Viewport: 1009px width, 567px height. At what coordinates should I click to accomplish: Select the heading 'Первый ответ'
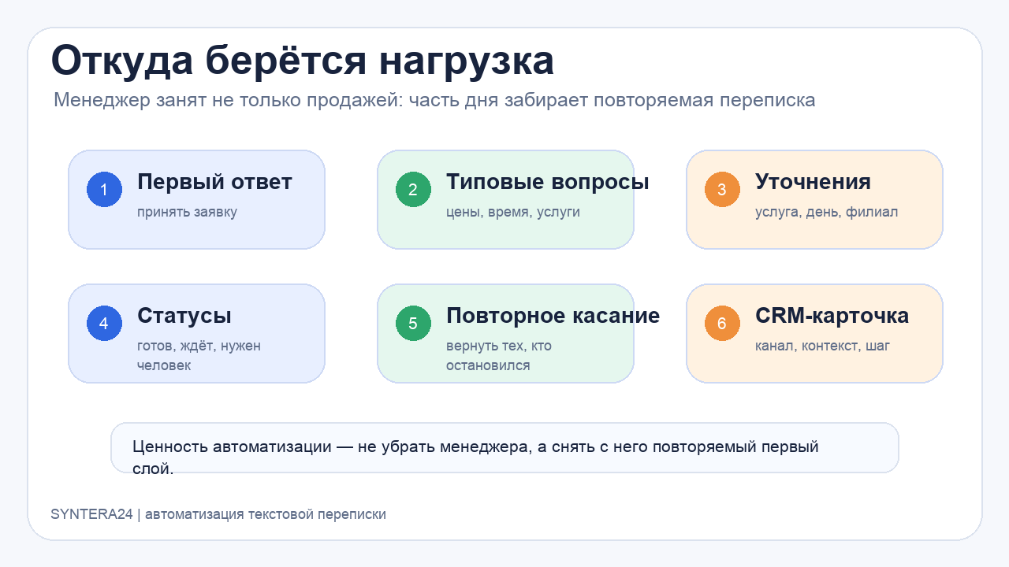(214, 182)
